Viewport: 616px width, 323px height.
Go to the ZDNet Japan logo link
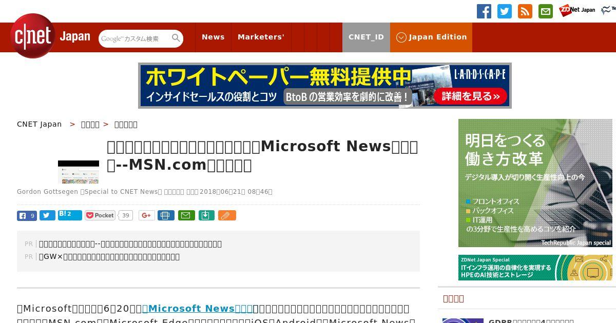point(577,10)
